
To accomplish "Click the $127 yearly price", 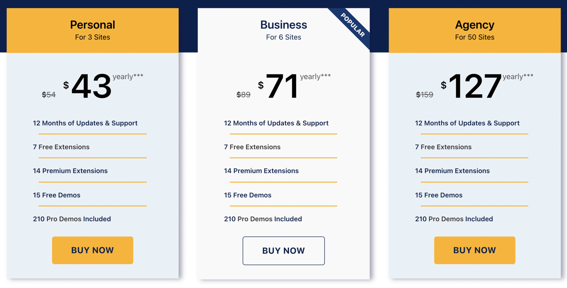I will pyautogui.click(x=475, y=86).
